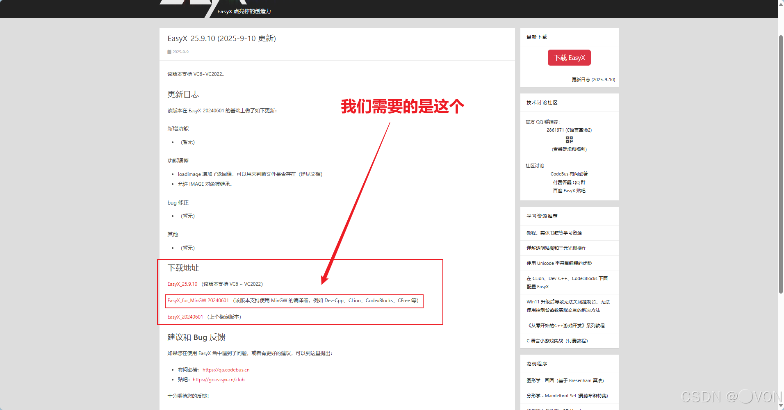Open 图形学 - 画圆 (基于 Bresenham 算法) sample
This screenshot has height=410, width=784.
click(565, 380)
